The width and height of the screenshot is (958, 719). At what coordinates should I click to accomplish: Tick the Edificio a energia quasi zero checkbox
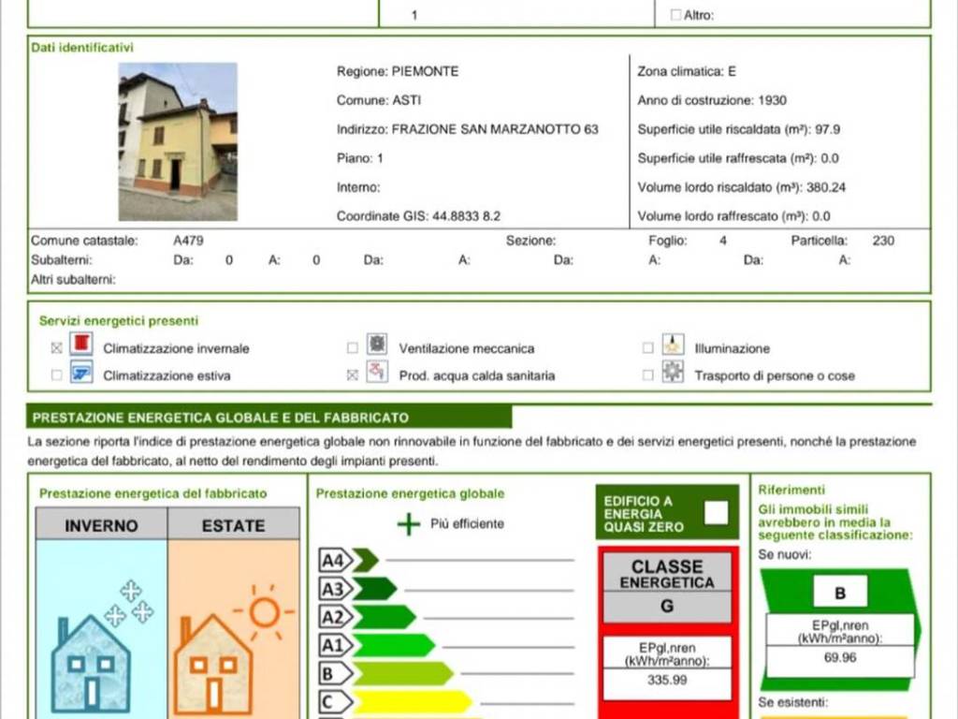pos(717,513)
